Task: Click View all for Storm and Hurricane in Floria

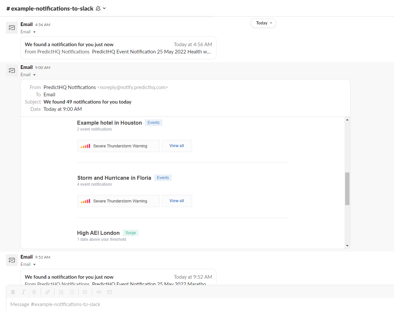Action: [177, 201]
